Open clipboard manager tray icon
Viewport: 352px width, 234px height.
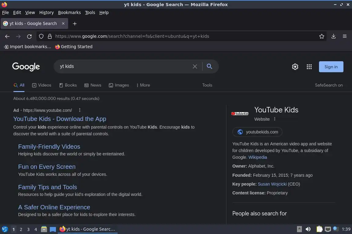pos(319,229)
